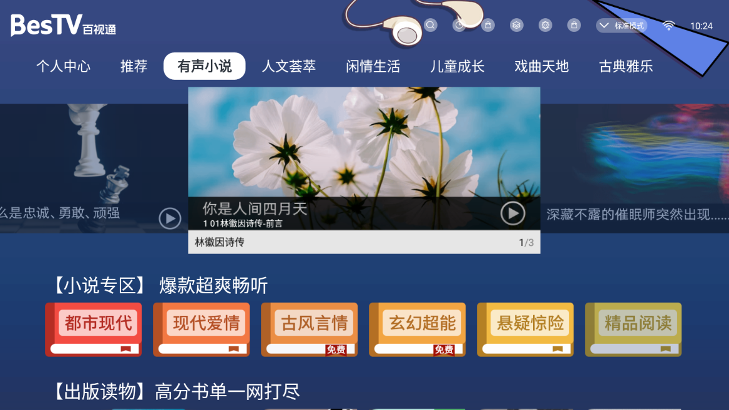Open the 都市现代 novel category
This screenshot has height=410, width=729.
(94, 329)
